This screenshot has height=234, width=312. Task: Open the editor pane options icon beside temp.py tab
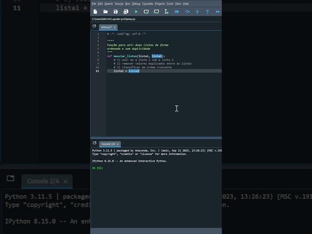94,26
